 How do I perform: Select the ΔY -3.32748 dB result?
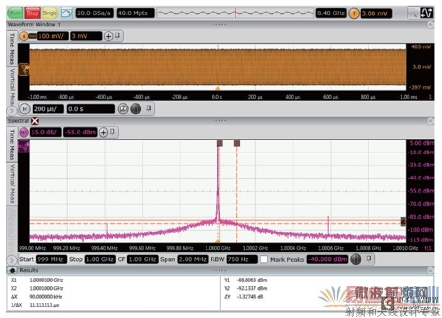point(244,297)
